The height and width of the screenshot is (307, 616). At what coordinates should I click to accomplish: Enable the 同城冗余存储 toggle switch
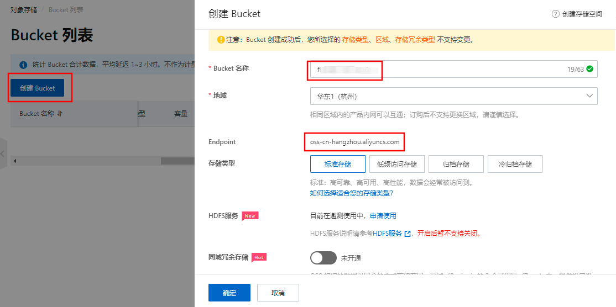click(323, 258)
